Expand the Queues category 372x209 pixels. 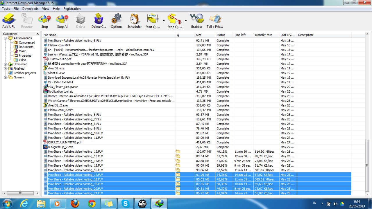pos(6,77)
